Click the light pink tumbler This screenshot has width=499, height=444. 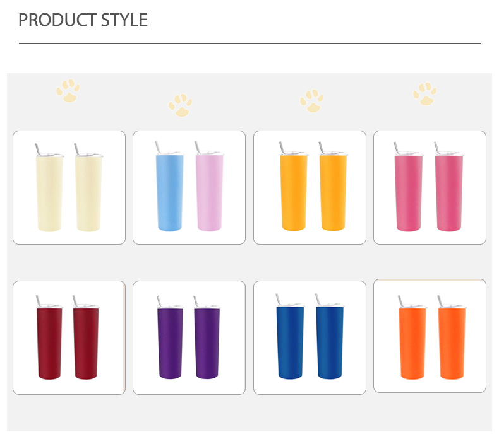[209, 187]
